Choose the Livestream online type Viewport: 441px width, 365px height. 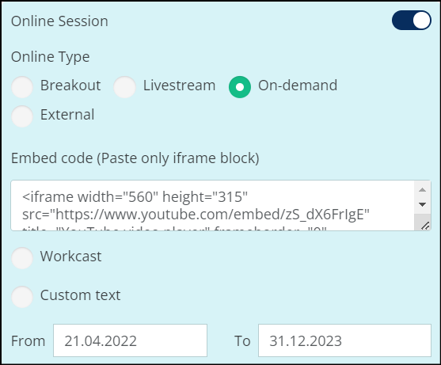click(x=124, y=87)
